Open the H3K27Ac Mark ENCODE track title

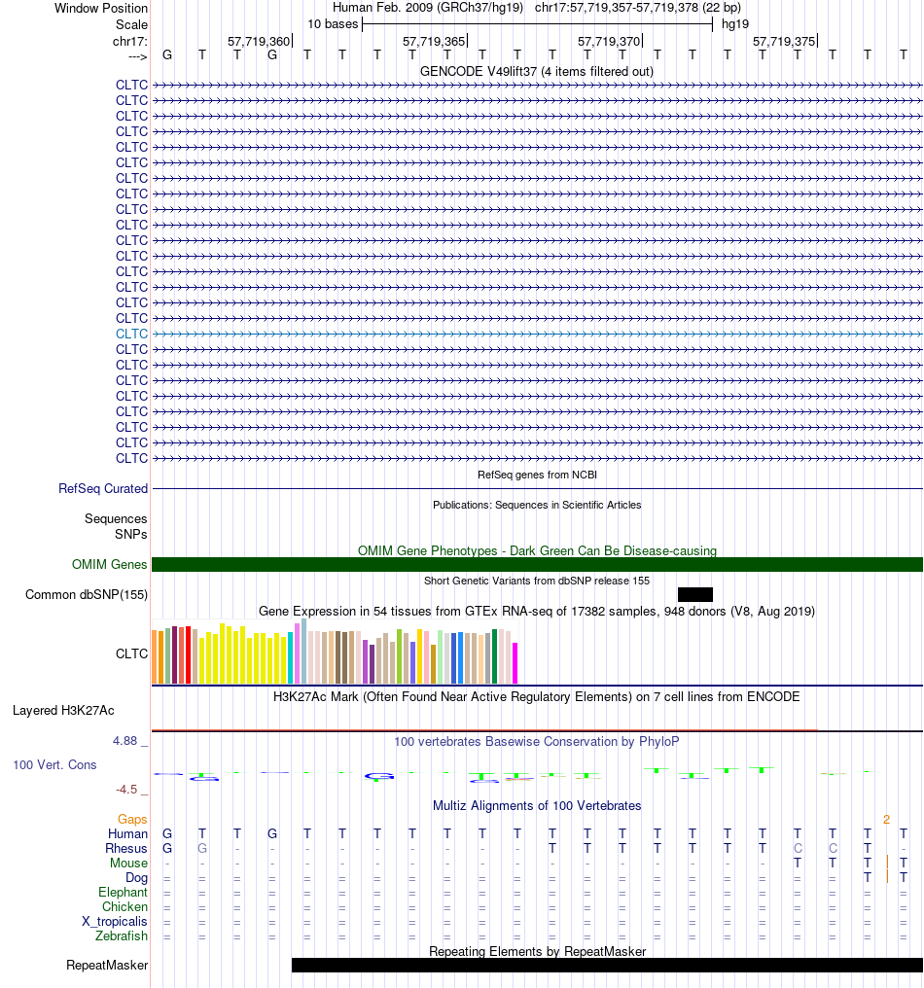pos(536,696)
